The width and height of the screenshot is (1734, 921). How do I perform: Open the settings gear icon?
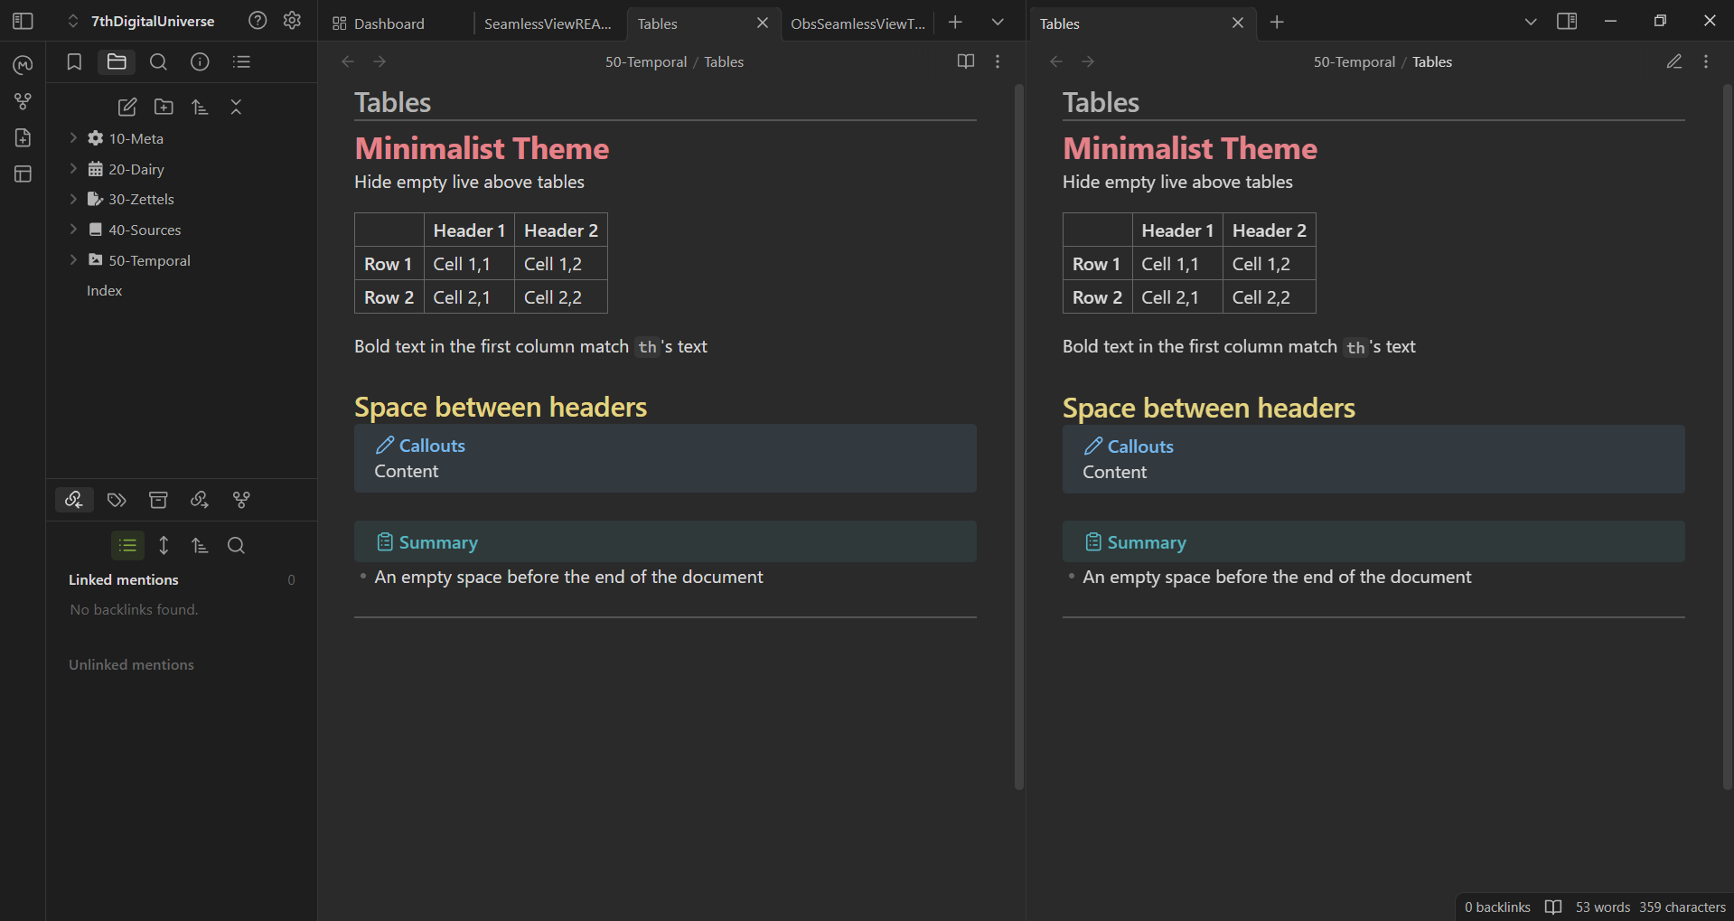click(292, 21)
